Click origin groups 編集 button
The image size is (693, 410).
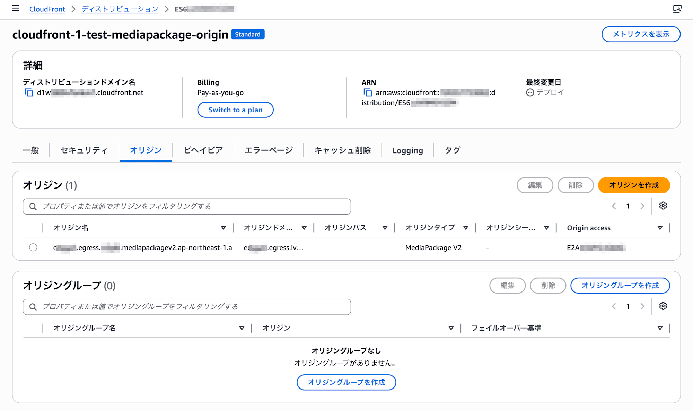(x=507, y=286)
